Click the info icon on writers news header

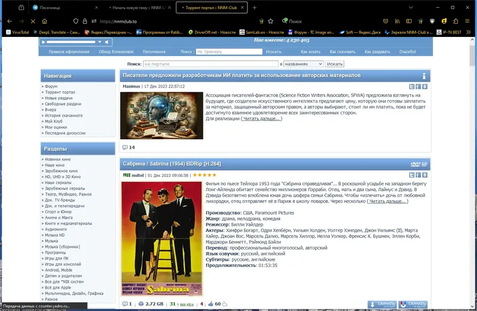click(x=424, y=76)
